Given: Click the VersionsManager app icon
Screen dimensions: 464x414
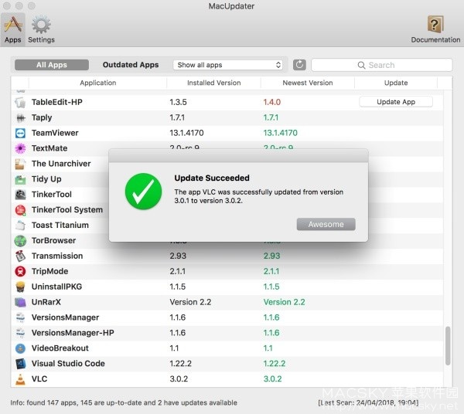Looking at the screenshot, I should tap(20, 317).
